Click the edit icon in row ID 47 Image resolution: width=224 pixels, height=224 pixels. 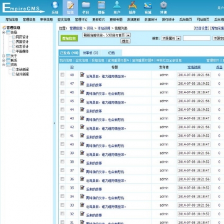pyautogui.click(x=82, y=84)
